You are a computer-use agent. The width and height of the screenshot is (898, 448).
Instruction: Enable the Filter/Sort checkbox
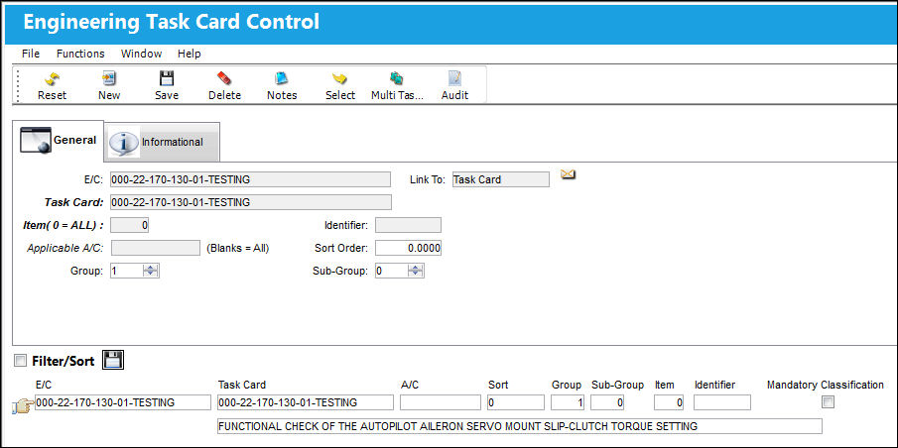coord(21,361)
